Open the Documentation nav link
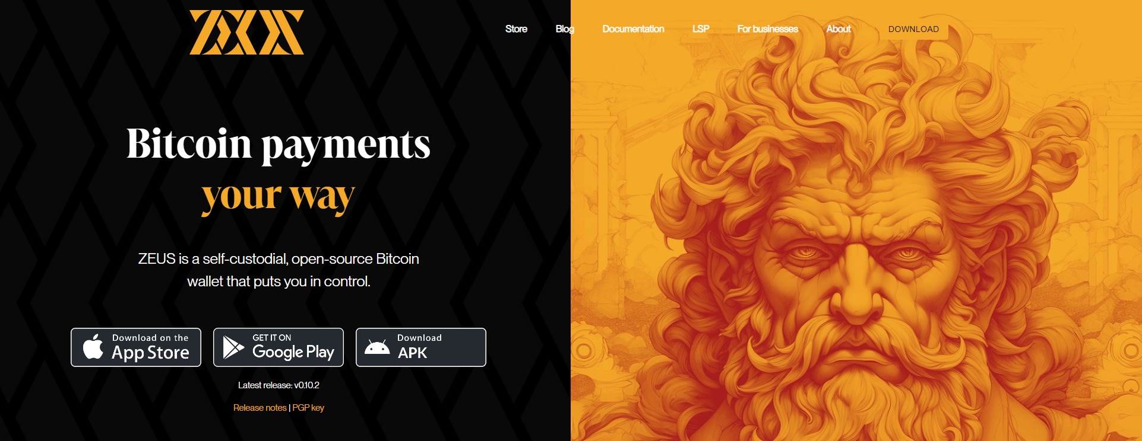1142x441 pixels. point(633,29)
